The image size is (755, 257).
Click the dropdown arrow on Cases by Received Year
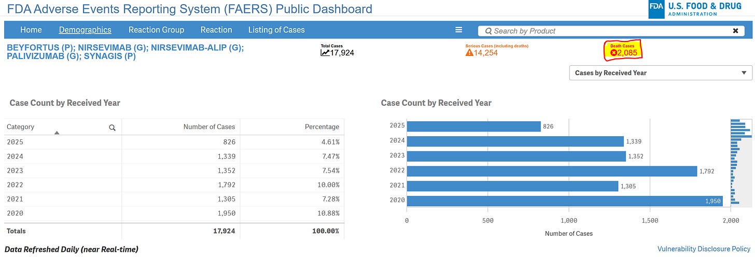pyautogui.click(x=744, y=73)
